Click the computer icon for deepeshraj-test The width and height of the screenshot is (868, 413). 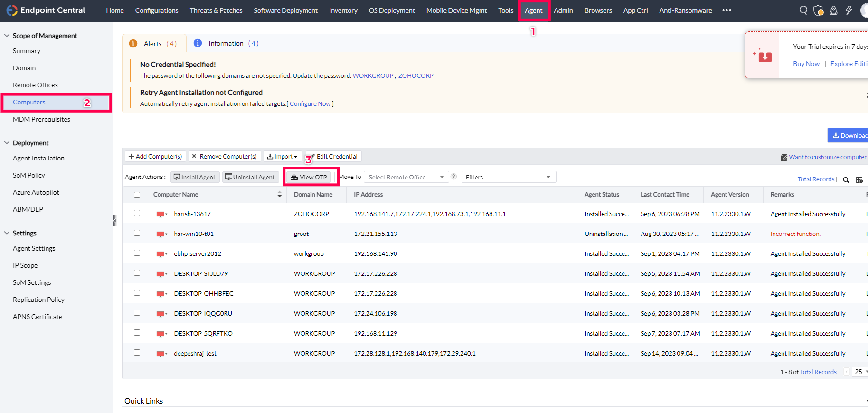[x=161, y=354]
